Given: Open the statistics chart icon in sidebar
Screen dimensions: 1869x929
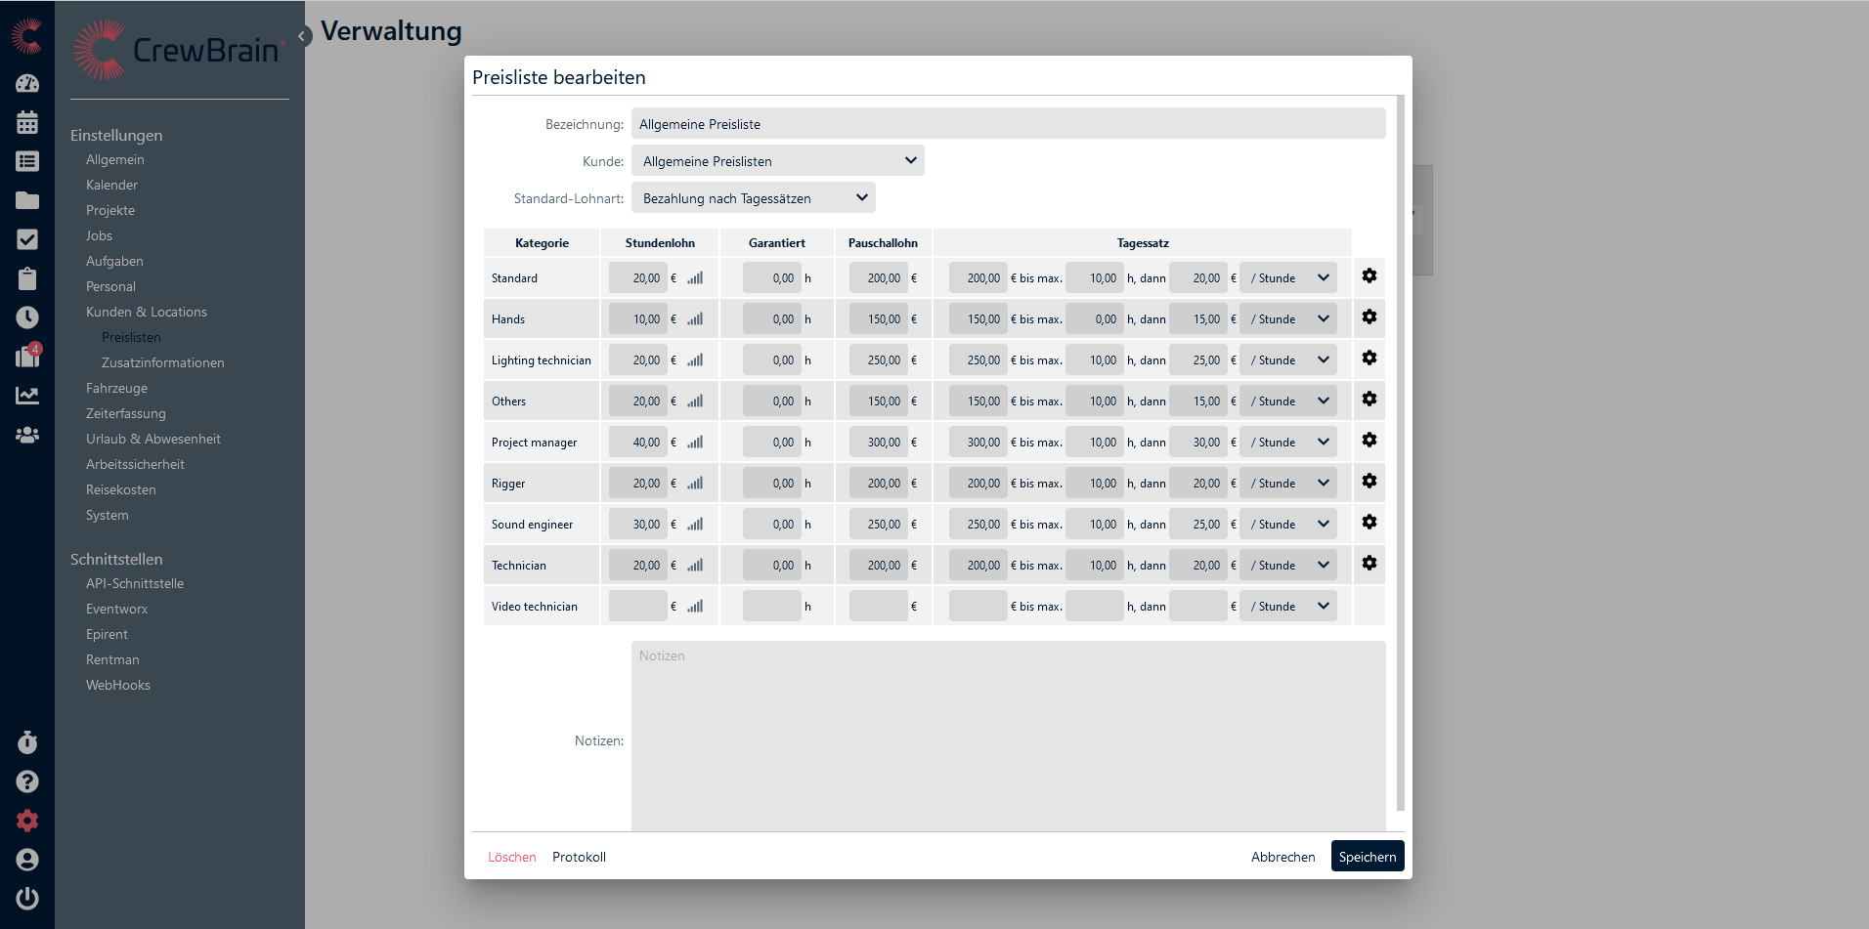Looking at the screenshot, I should pyautogui.click(x=27, y=396).
